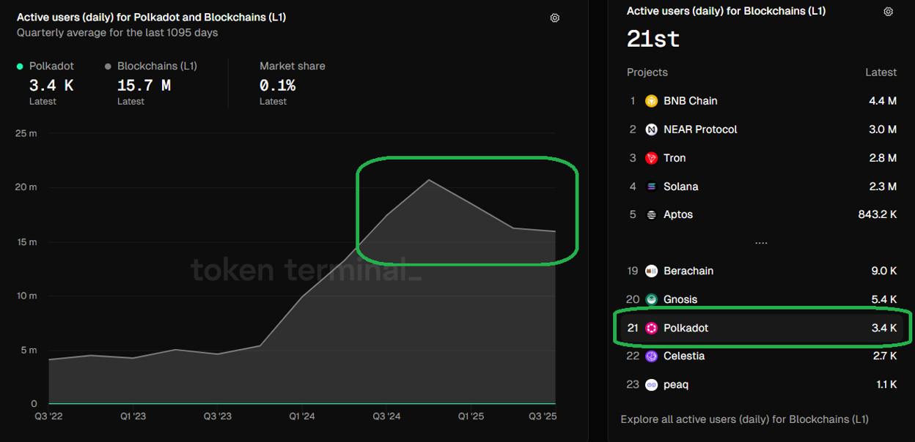Image resolution: width=915 pixels, height=442 pixels.
Task: Click the Q3 '25 x-axis label
Action: (x=543, y=416)
